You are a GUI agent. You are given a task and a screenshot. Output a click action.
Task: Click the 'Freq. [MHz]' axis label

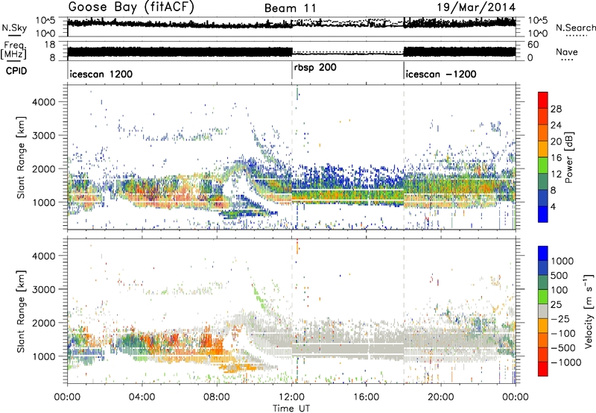(x=13, y=51)
